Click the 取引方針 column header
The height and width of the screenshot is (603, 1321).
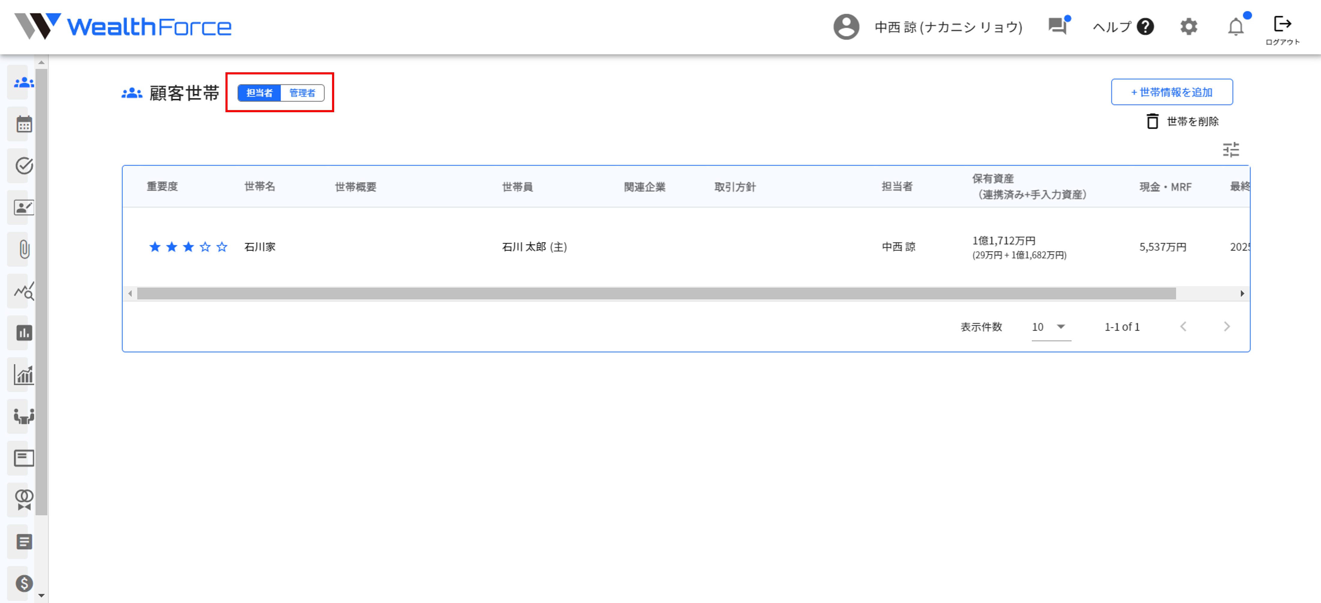[735, 187]
